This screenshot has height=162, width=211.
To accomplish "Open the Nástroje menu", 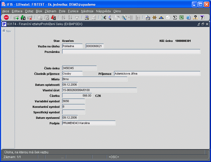I will pos(87,11).
